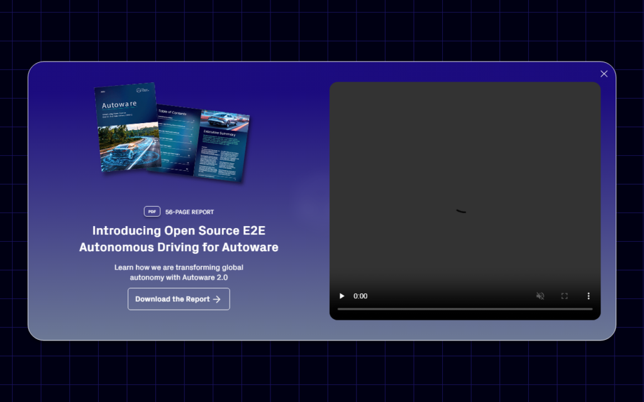Click the loading spinner in the video

click(461, 211)
